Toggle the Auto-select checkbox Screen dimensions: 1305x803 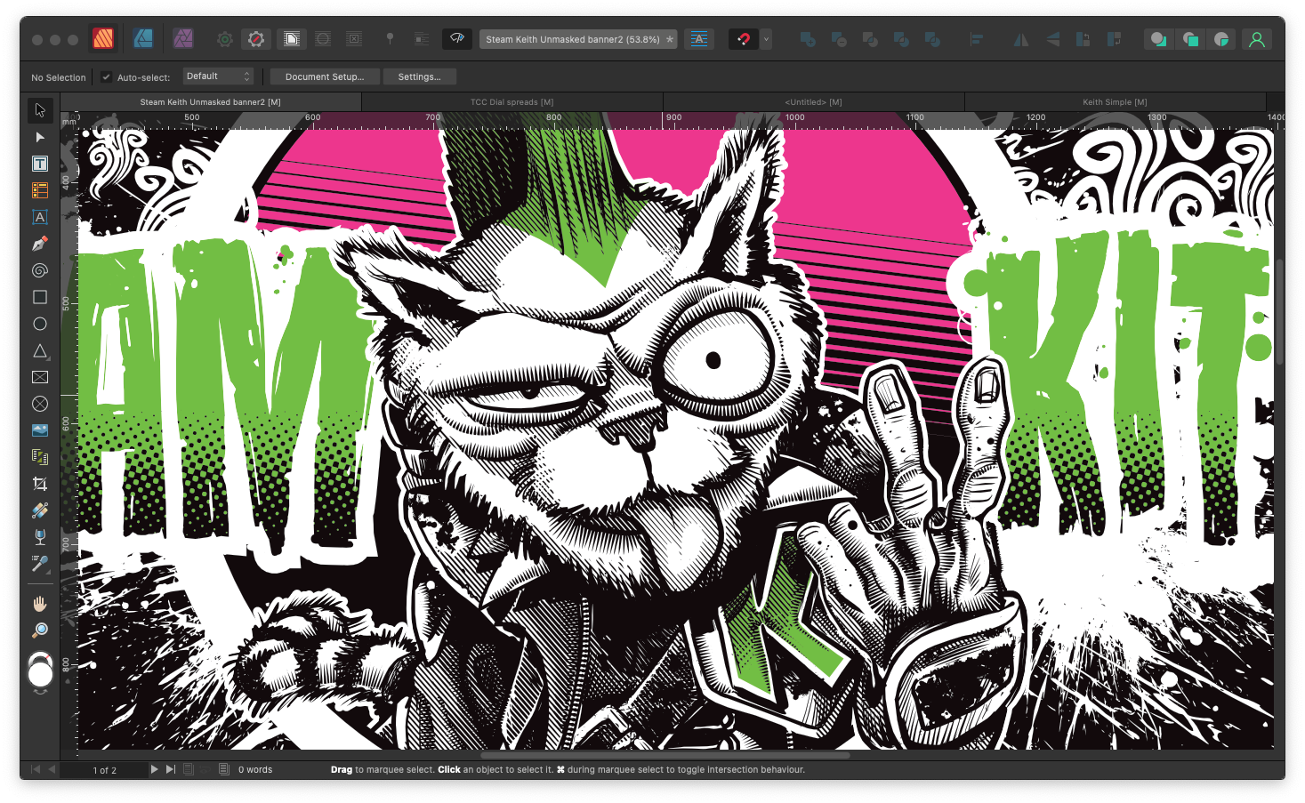(106, 77)
